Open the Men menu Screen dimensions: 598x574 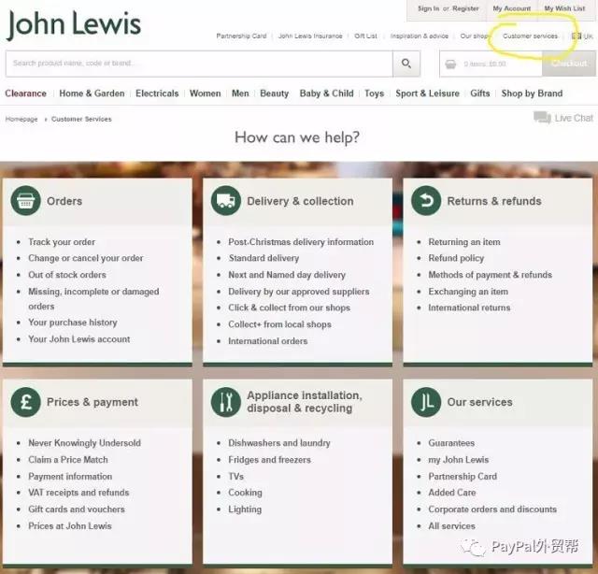(240, 93)
